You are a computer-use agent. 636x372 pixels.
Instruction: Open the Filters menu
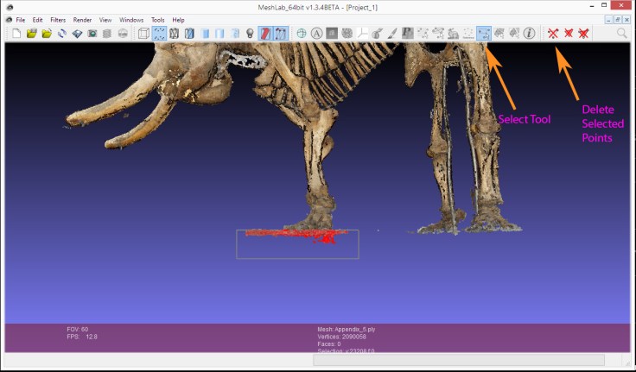pyautogui.click(x=57, y=20)
